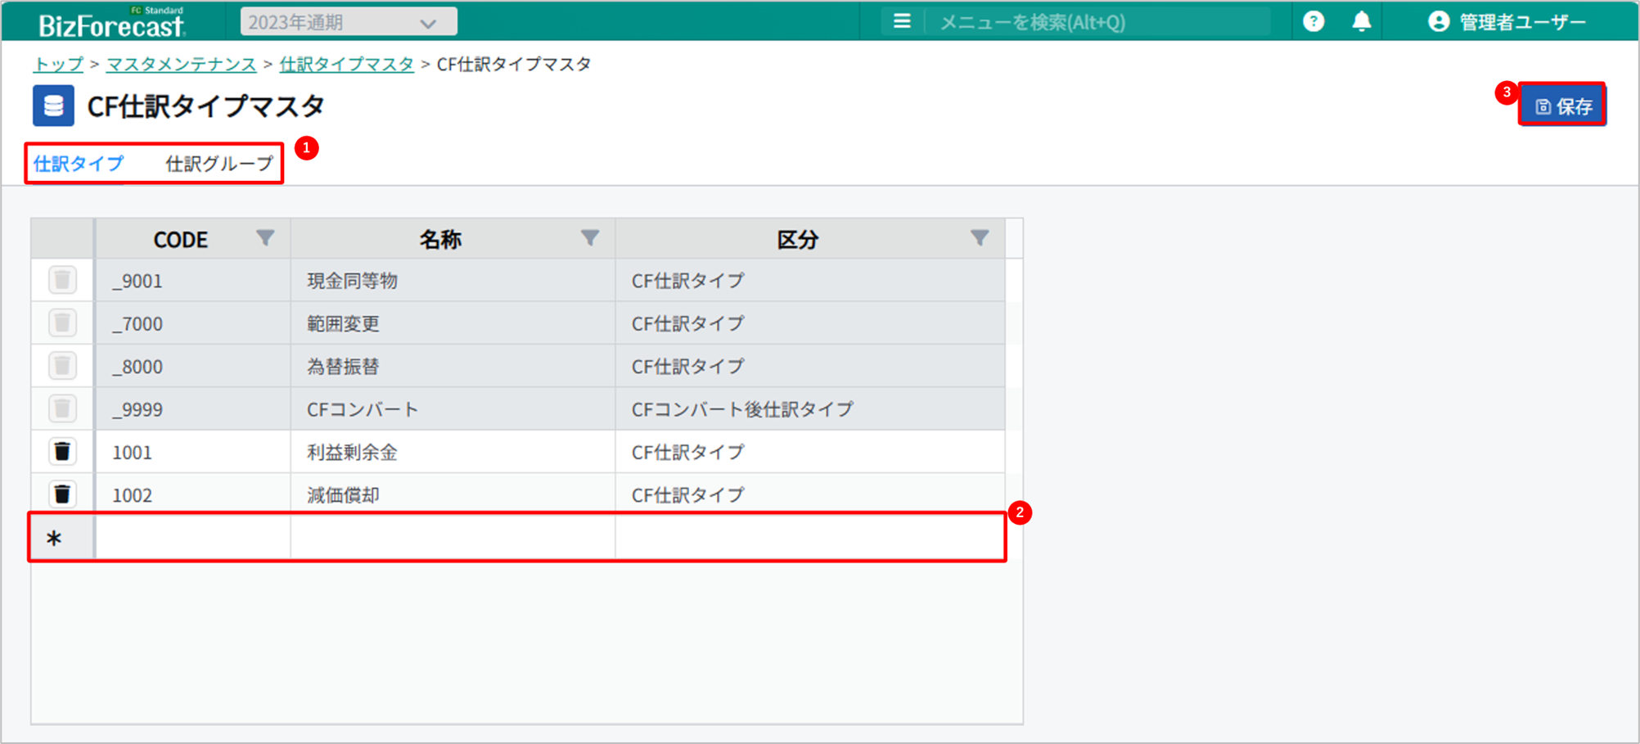Open the 名称 column filter
The image size is (1640, 744).
(x=589, y=238)
